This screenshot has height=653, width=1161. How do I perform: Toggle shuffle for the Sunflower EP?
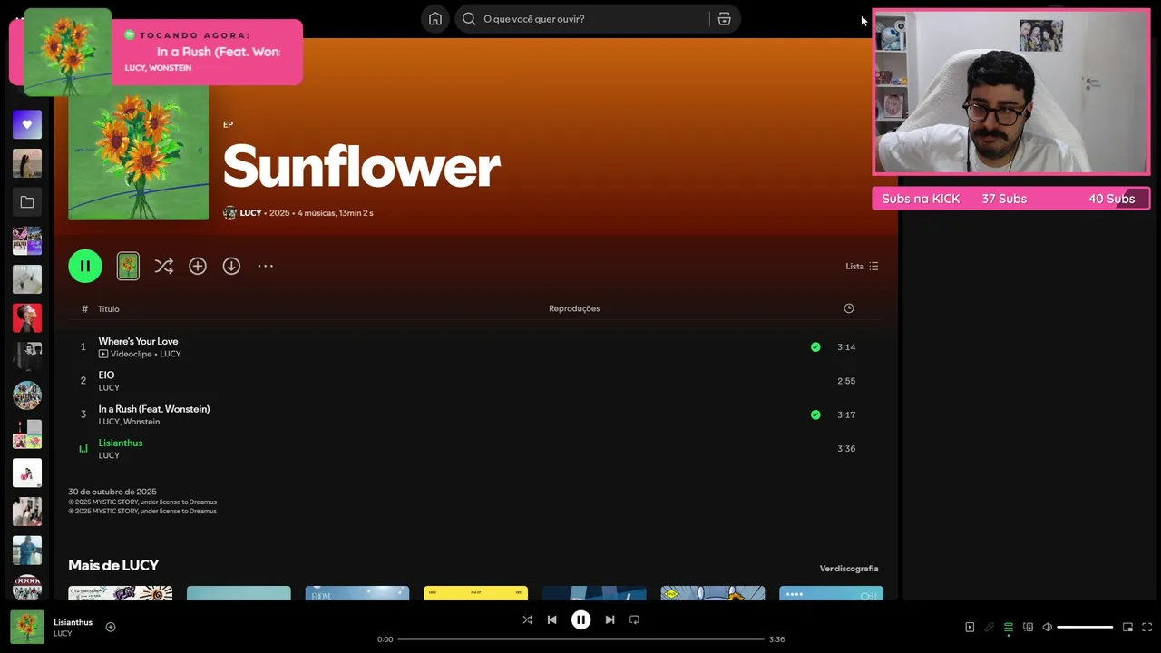tap(163, 266)
